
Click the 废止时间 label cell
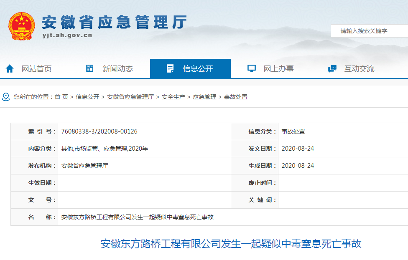[x=255, y=183]
